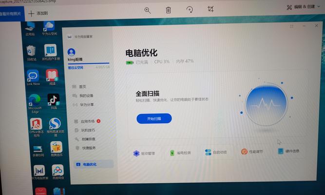The image size is (325, 195).
Task: Click the 性能调节 gauge icon
Action: point(245,152)
